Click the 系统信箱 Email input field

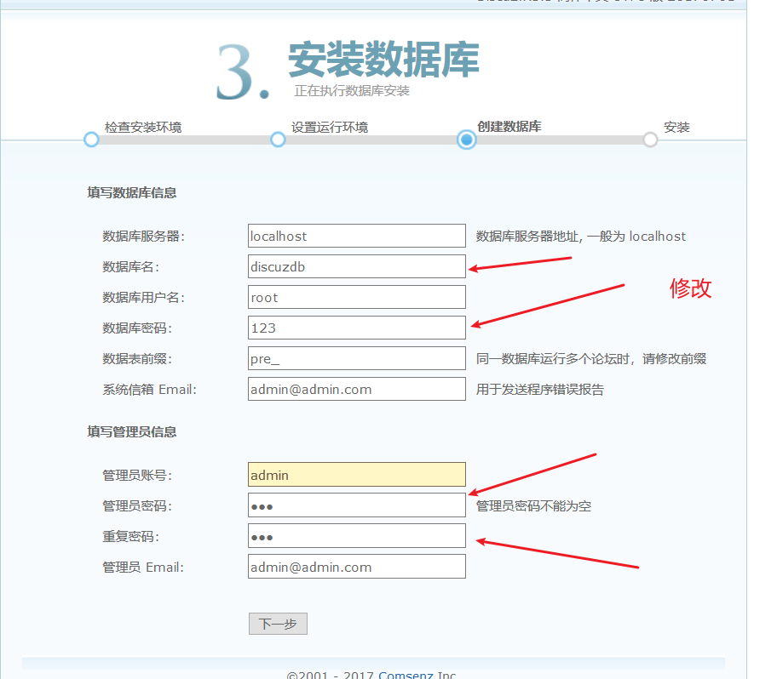click(x=357, y=389)
